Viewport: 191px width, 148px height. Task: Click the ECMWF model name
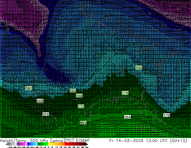tap(83, 140)
